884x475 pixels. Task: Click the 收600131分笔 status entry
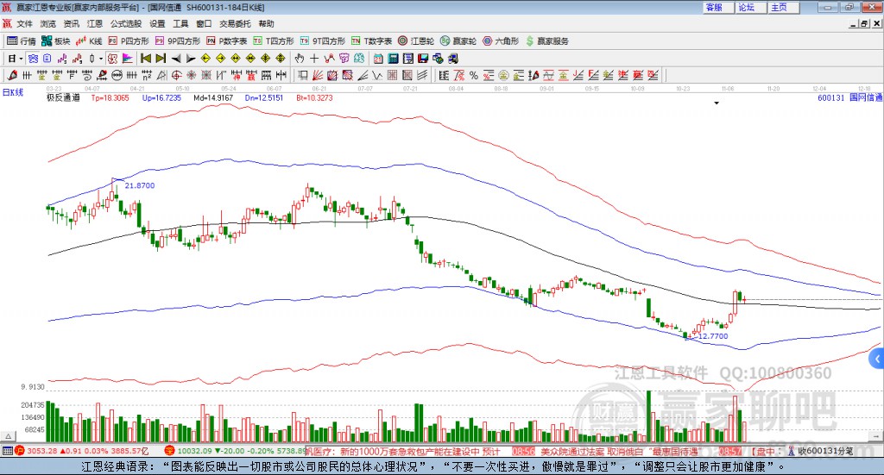[x=820, y=451]
